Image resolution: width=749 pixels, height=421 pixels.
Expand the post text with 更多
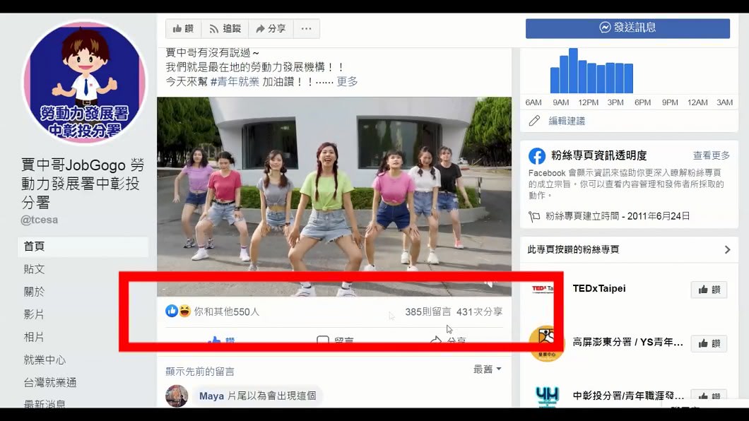pos(347,82)
